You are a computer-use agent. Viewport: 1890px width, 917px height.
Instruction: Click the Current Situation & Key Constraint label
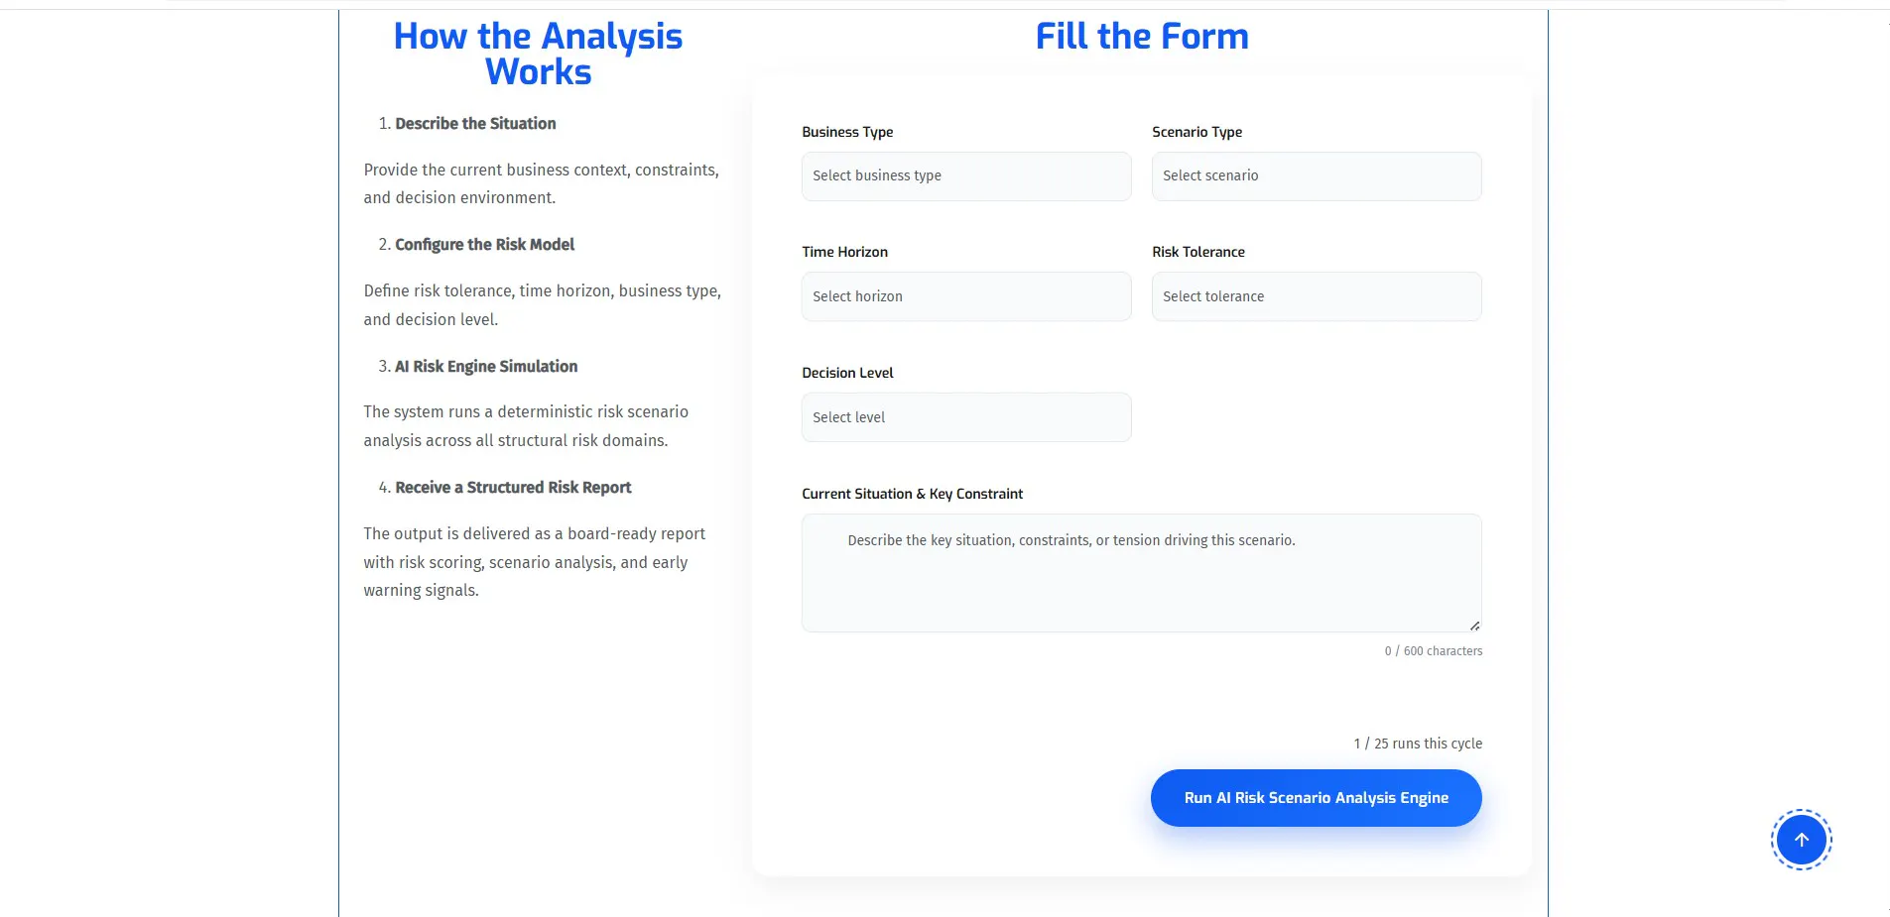tap(912, 494)
